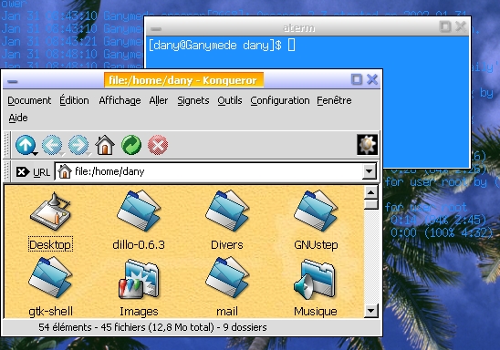Open the Configuration menu
The image size is (500, 350).
[x=280, y=100]
